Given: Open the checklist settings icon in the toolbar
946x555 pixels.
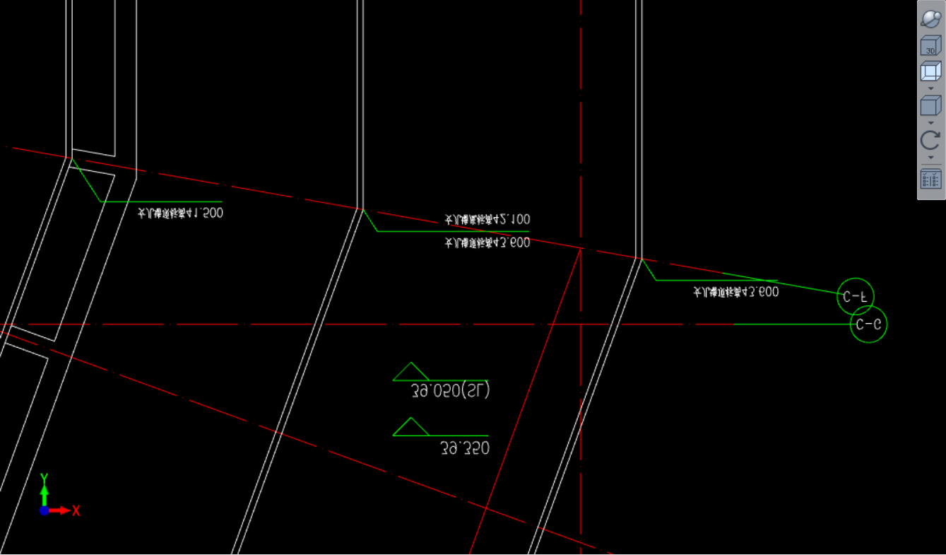Looking at the screenshot, I should tap(930, 179).
